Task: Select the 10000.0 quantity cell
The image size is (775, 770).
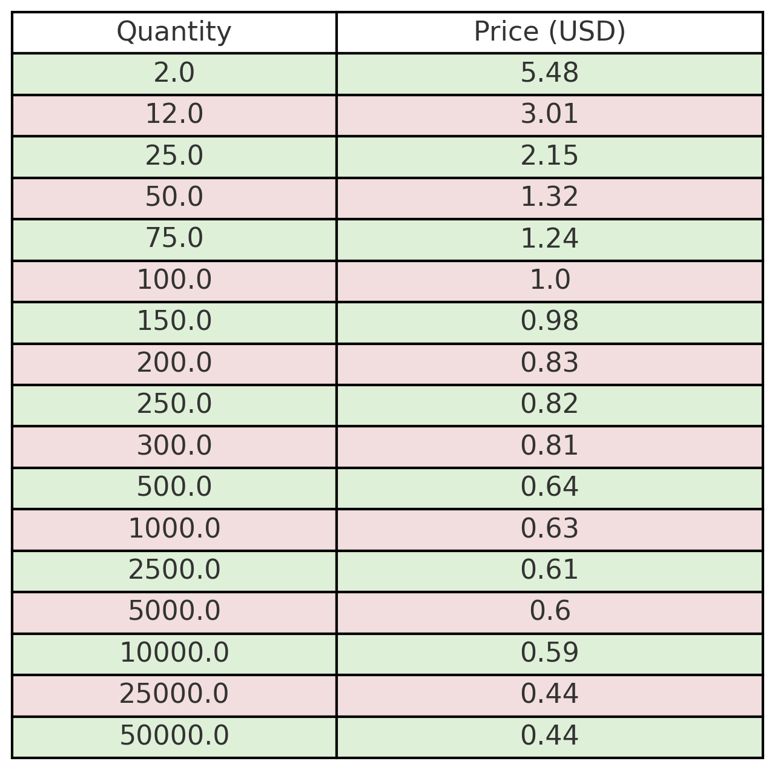Action: point(174,654)
